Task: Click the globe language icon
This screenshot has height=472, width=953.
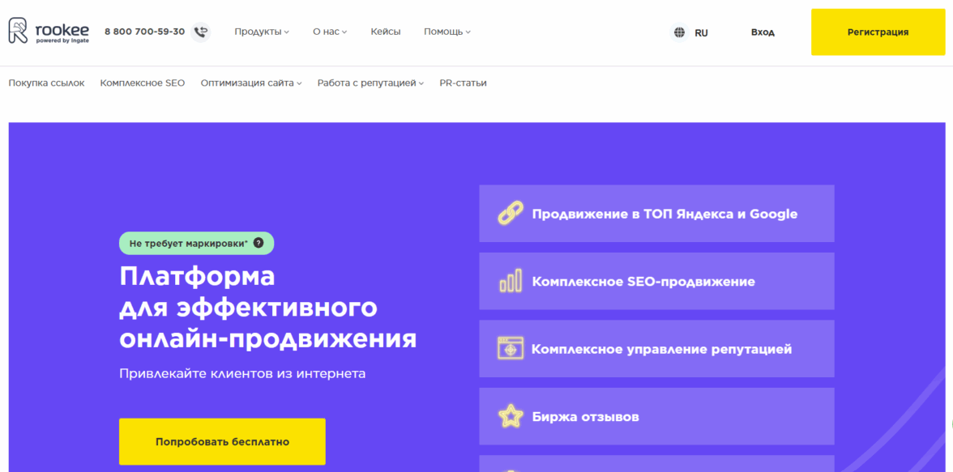Action: (x=679, y=32)
